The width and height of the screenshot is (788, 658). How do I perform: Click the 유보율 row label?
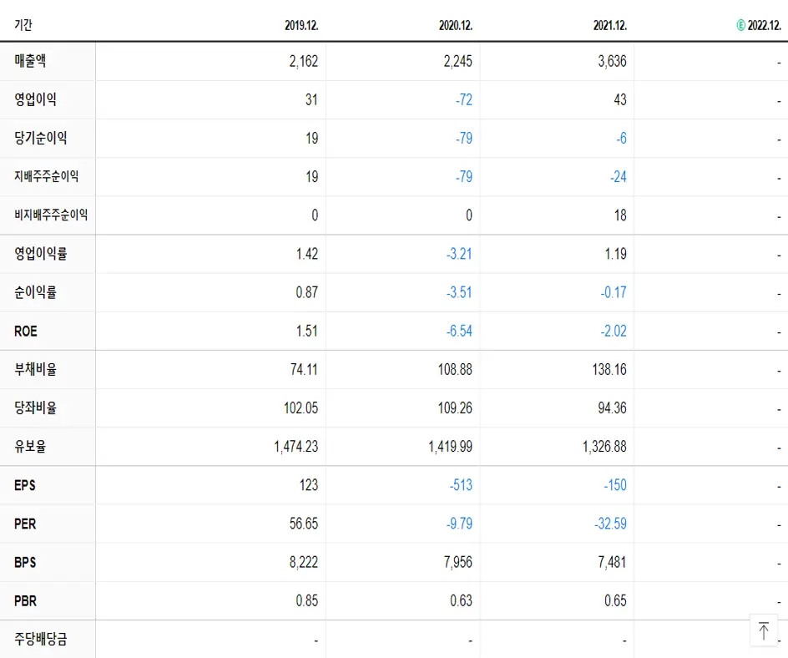(30, 447)
